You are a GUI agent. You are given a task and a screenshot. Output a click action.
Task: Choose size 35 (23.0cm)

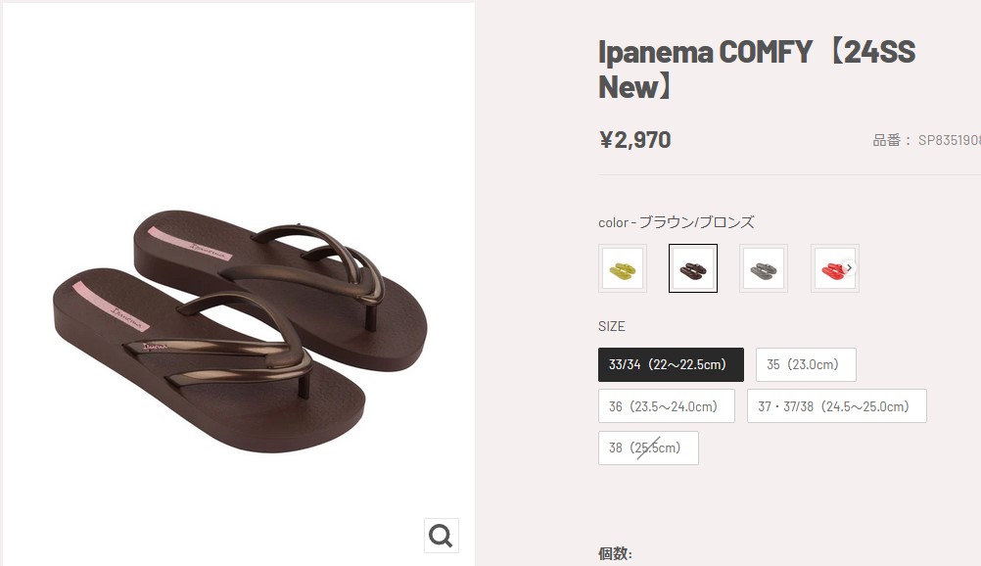click(x=806, y=364)
